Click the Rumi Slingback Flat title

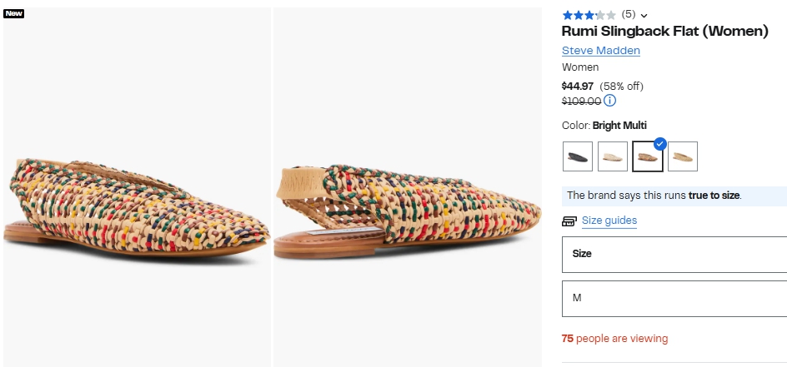[x=664, y=32]
